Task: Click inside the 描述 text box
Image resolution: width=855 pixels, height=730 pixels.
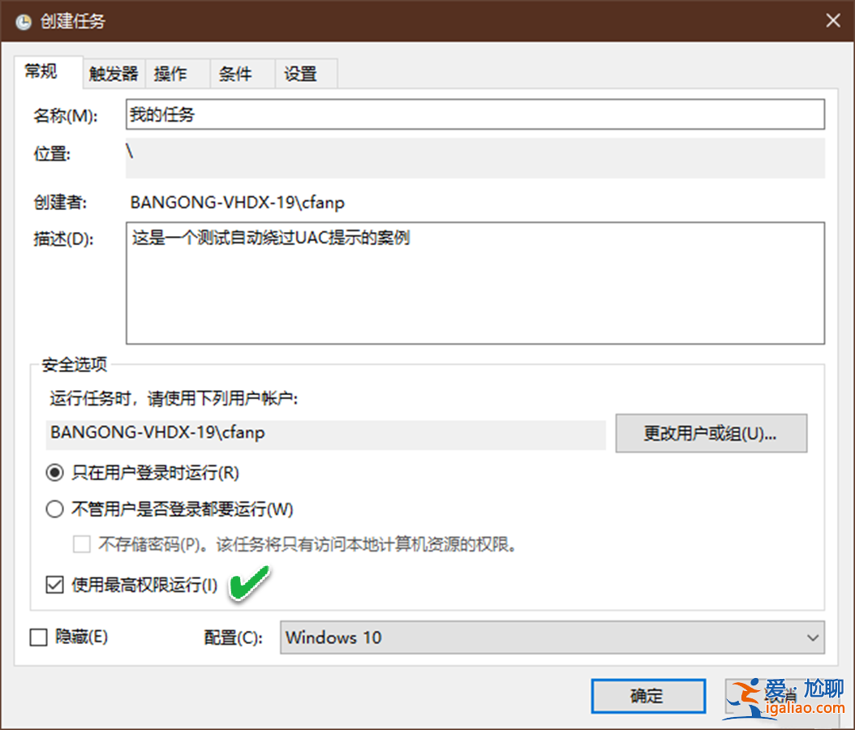Action: pyautogui.click(x=475, y=280)
